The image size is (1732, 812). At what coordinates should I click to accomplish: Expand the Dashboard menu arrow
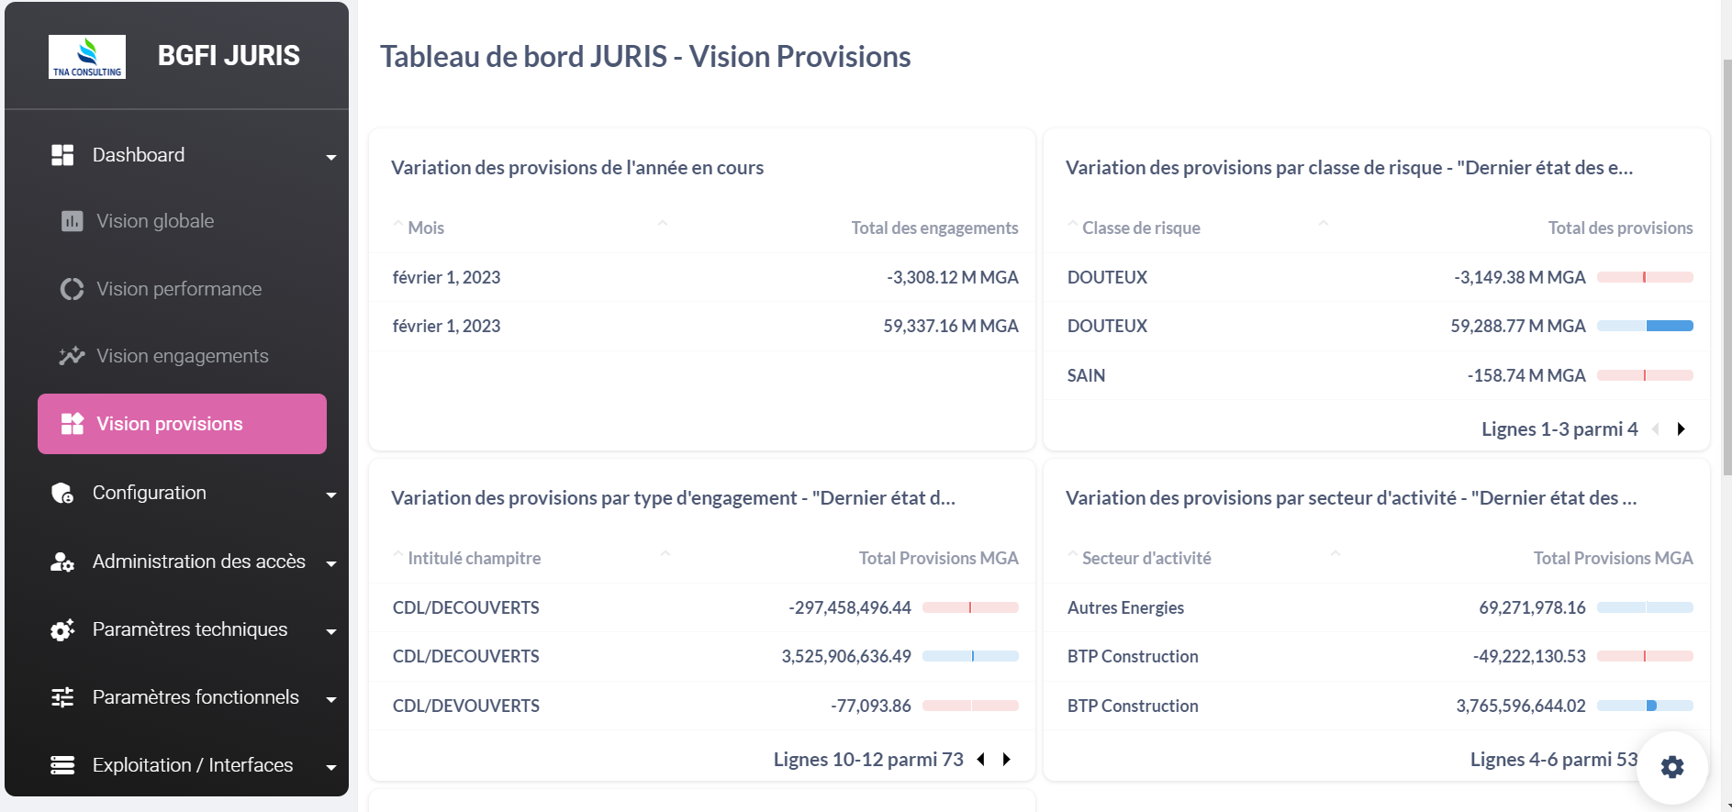point(331,158)
